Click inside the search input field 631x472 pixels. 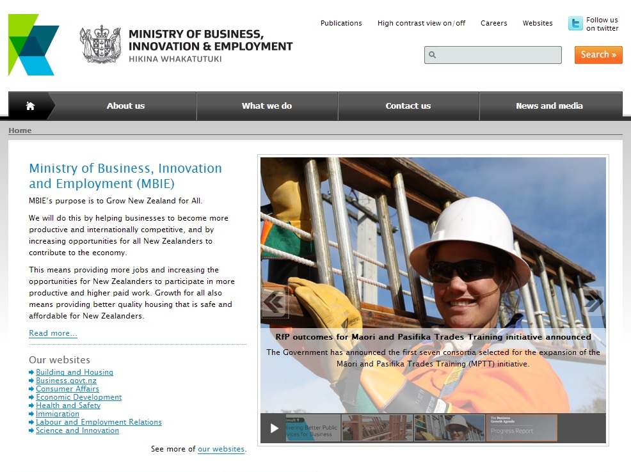point(493,55)
